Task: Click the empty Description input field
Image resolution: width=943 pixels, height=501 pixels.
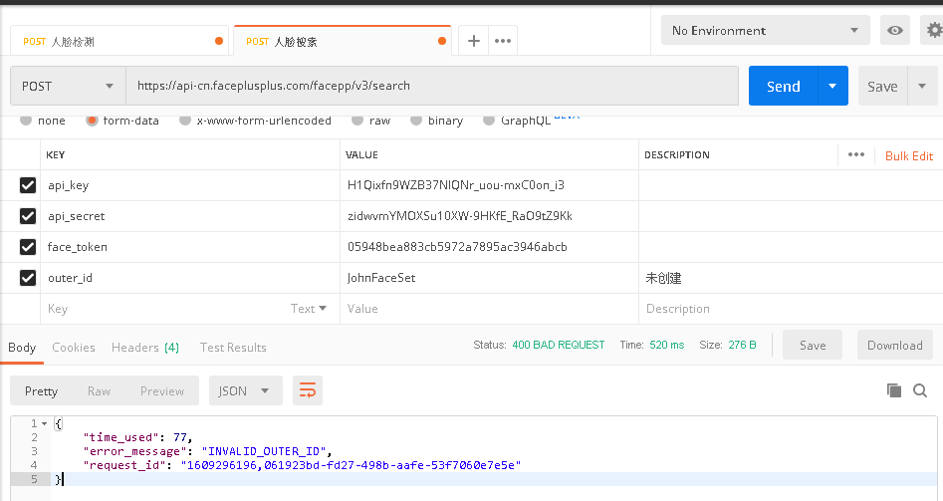Action: tap(791, 309)
